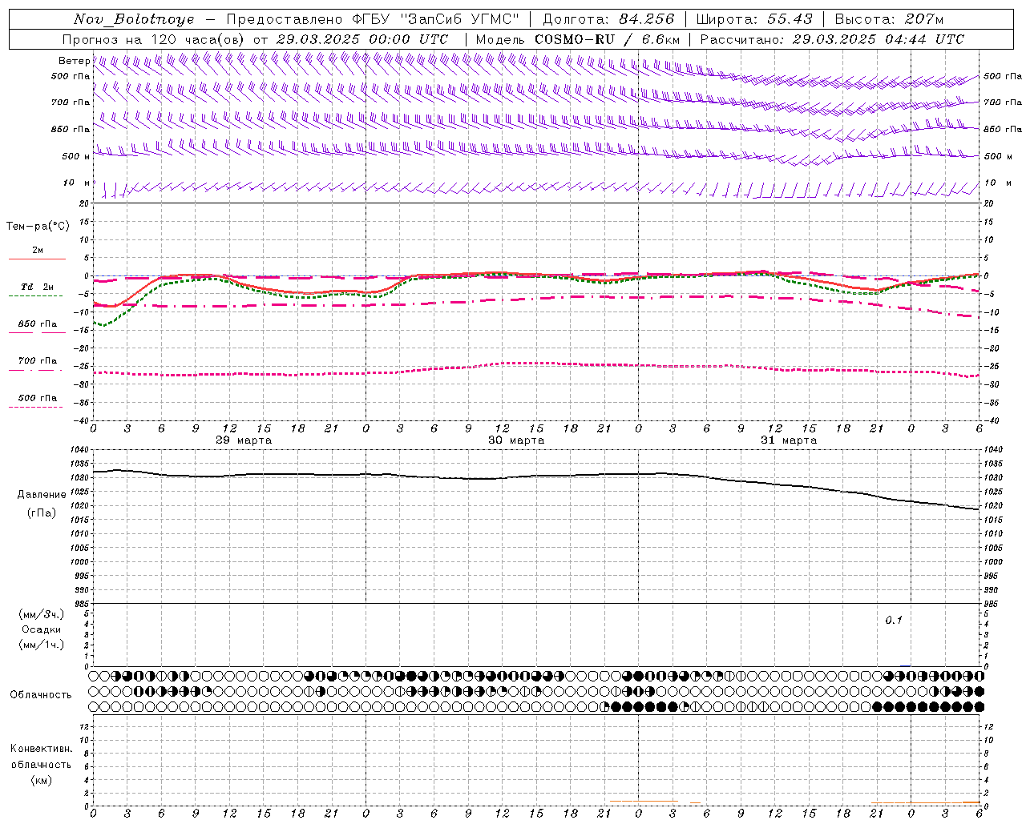
Task: Click the (мм/1ч.) precipitation unit label
Action: point(42,645)
